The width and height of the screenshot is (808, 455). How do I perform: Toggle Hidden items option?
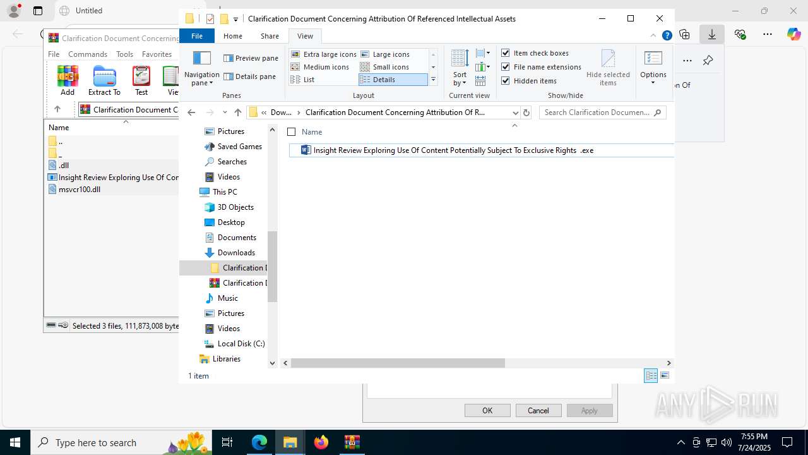[x=529, y=81]
